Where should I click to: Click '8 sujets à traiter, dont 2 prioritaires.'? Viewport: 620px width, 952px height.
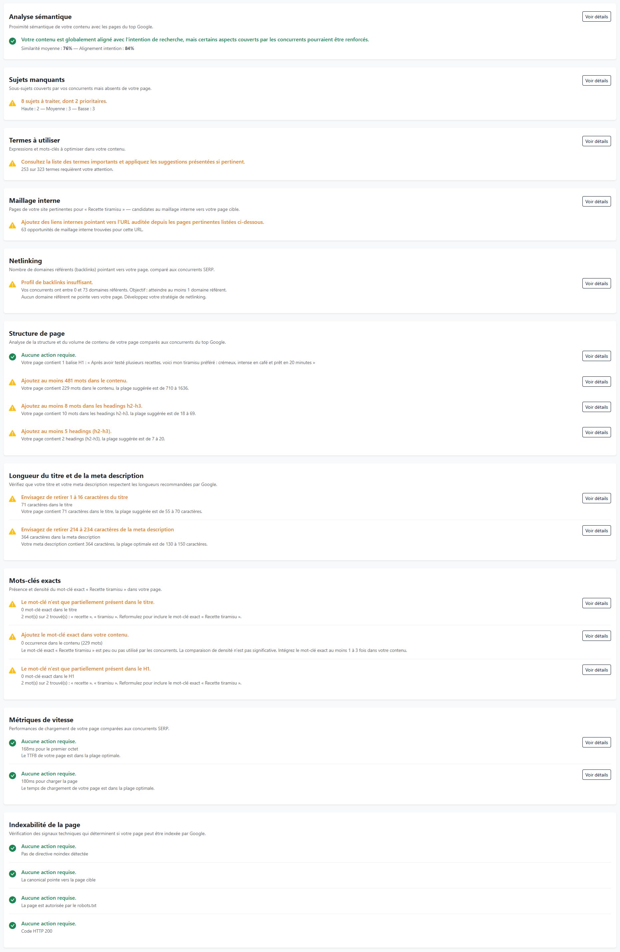coord(64,101)
